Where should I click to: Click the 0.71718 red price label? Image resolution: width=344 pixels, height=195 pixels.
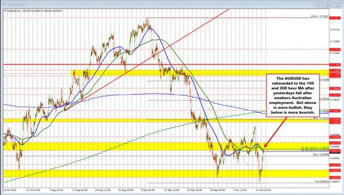click(335, 50)
